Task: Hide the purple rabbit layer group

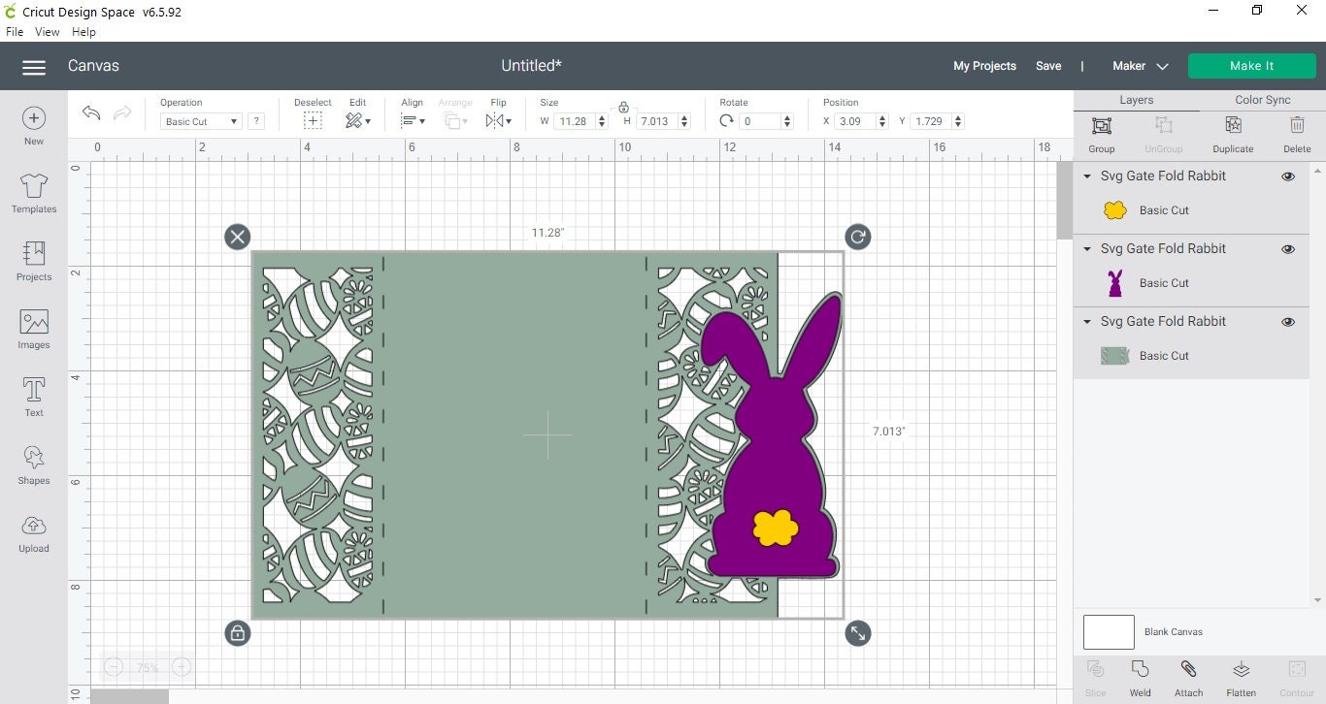Action: [1288, 249]
